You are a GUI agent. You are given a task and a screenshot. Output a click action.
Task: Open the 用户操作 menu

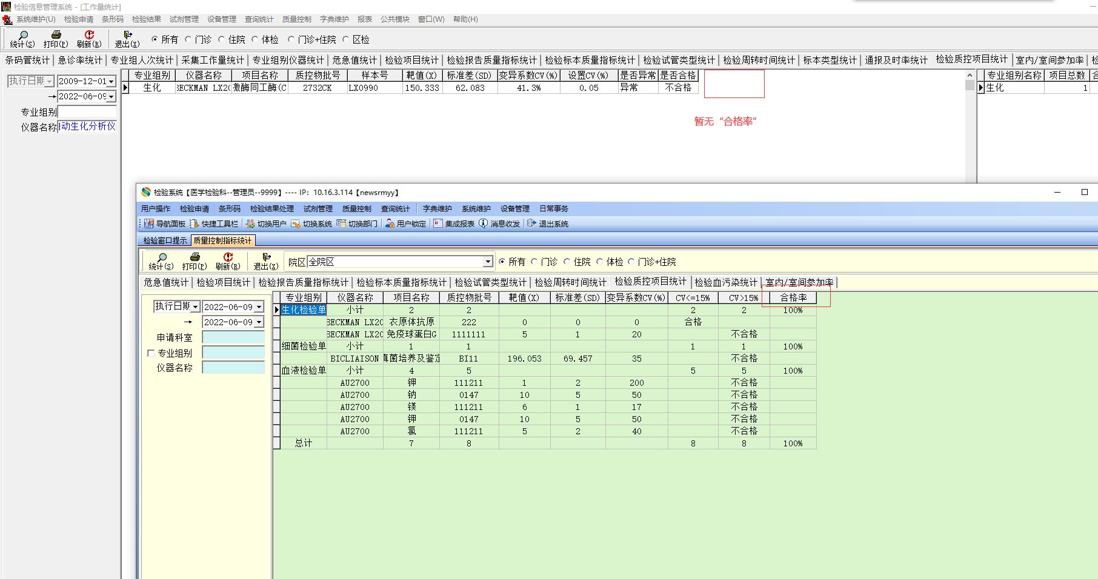click(156, 209)
